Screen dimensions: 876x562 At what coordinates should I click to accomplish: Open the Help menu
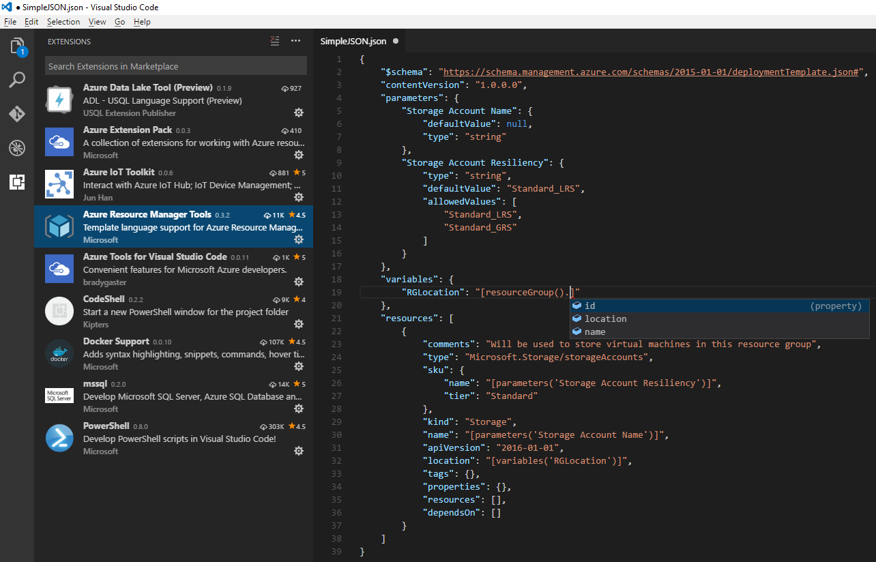tap(142, 22)
